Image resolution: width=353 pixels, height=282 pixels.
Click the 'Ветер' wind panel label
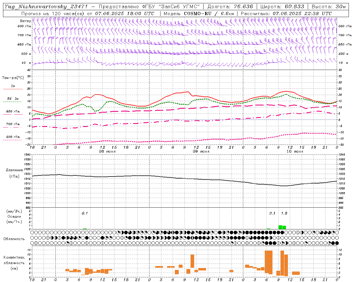25,21
